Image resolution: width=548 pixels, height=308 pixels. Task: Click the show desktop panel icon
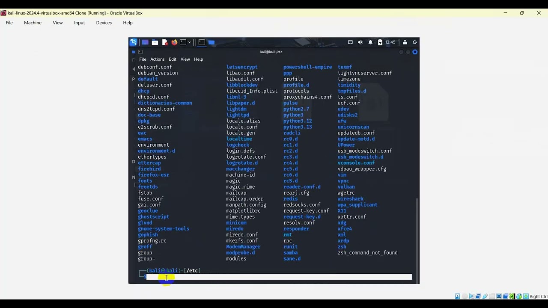[x=145, y=42]
